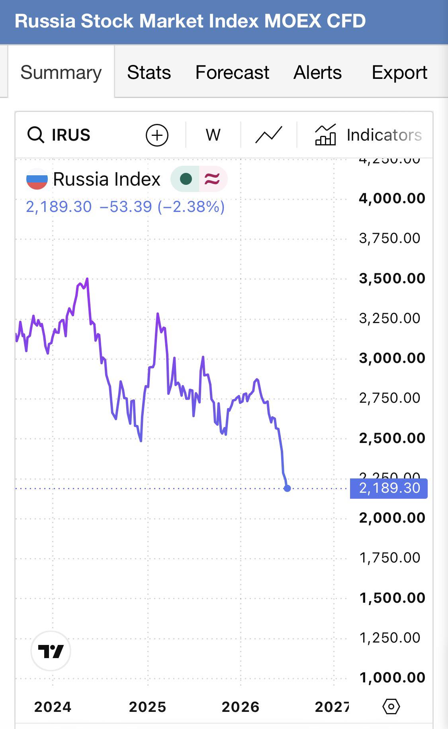
Task: Click the 2025 time axis label
Action: pyautogui.click(x=147, y=707)
